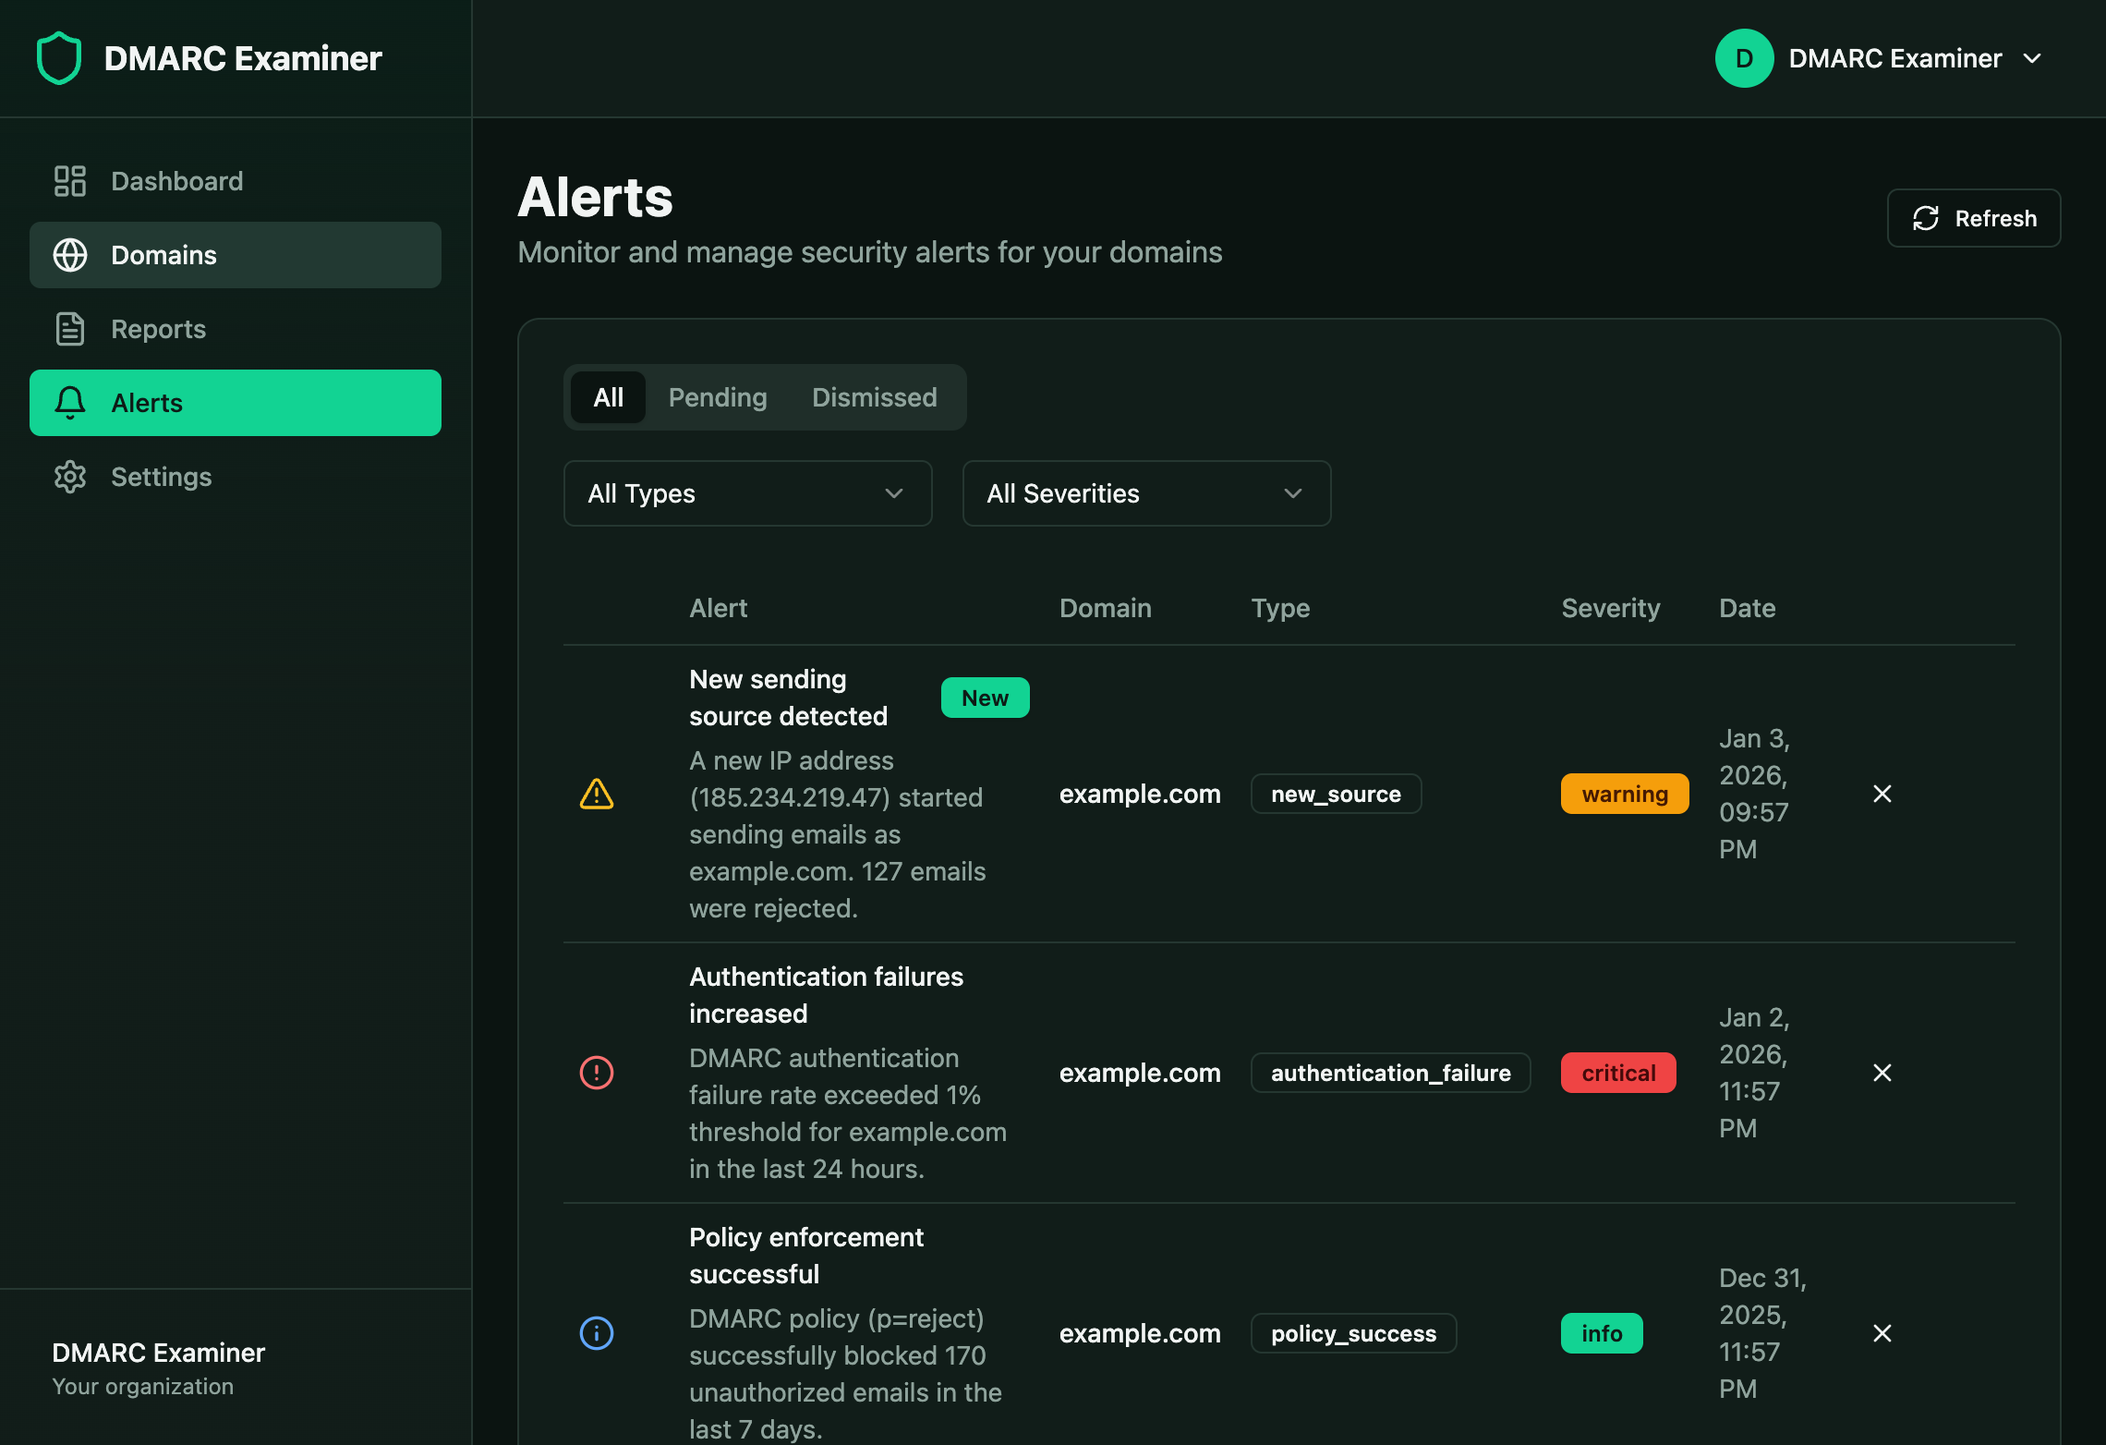Click the green D user avatar
Image resolution: width=2106 pixels, height=1445 pixels.
tap(1744, 57)
